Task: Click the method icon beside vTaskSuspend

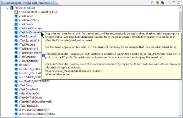Action: (x=16, y=37)
